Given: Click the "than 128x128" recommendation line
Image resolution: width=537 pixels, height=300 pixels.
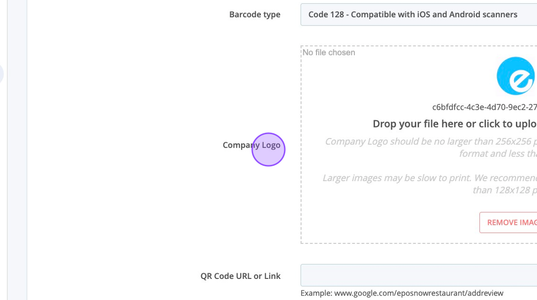Looking at the screenshot, I should (x=504, y=190).
